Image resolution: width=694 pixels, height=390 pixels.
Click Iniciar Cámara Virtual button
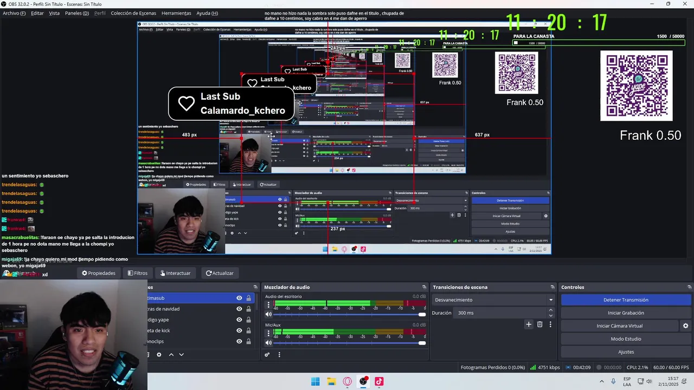point(620,326)
